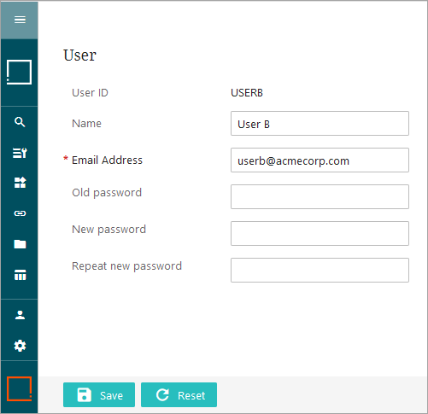This screenshot has height=414, width=428.
Task: Click the orange square logo at the bottom
Action: click(x=19, y=388)
